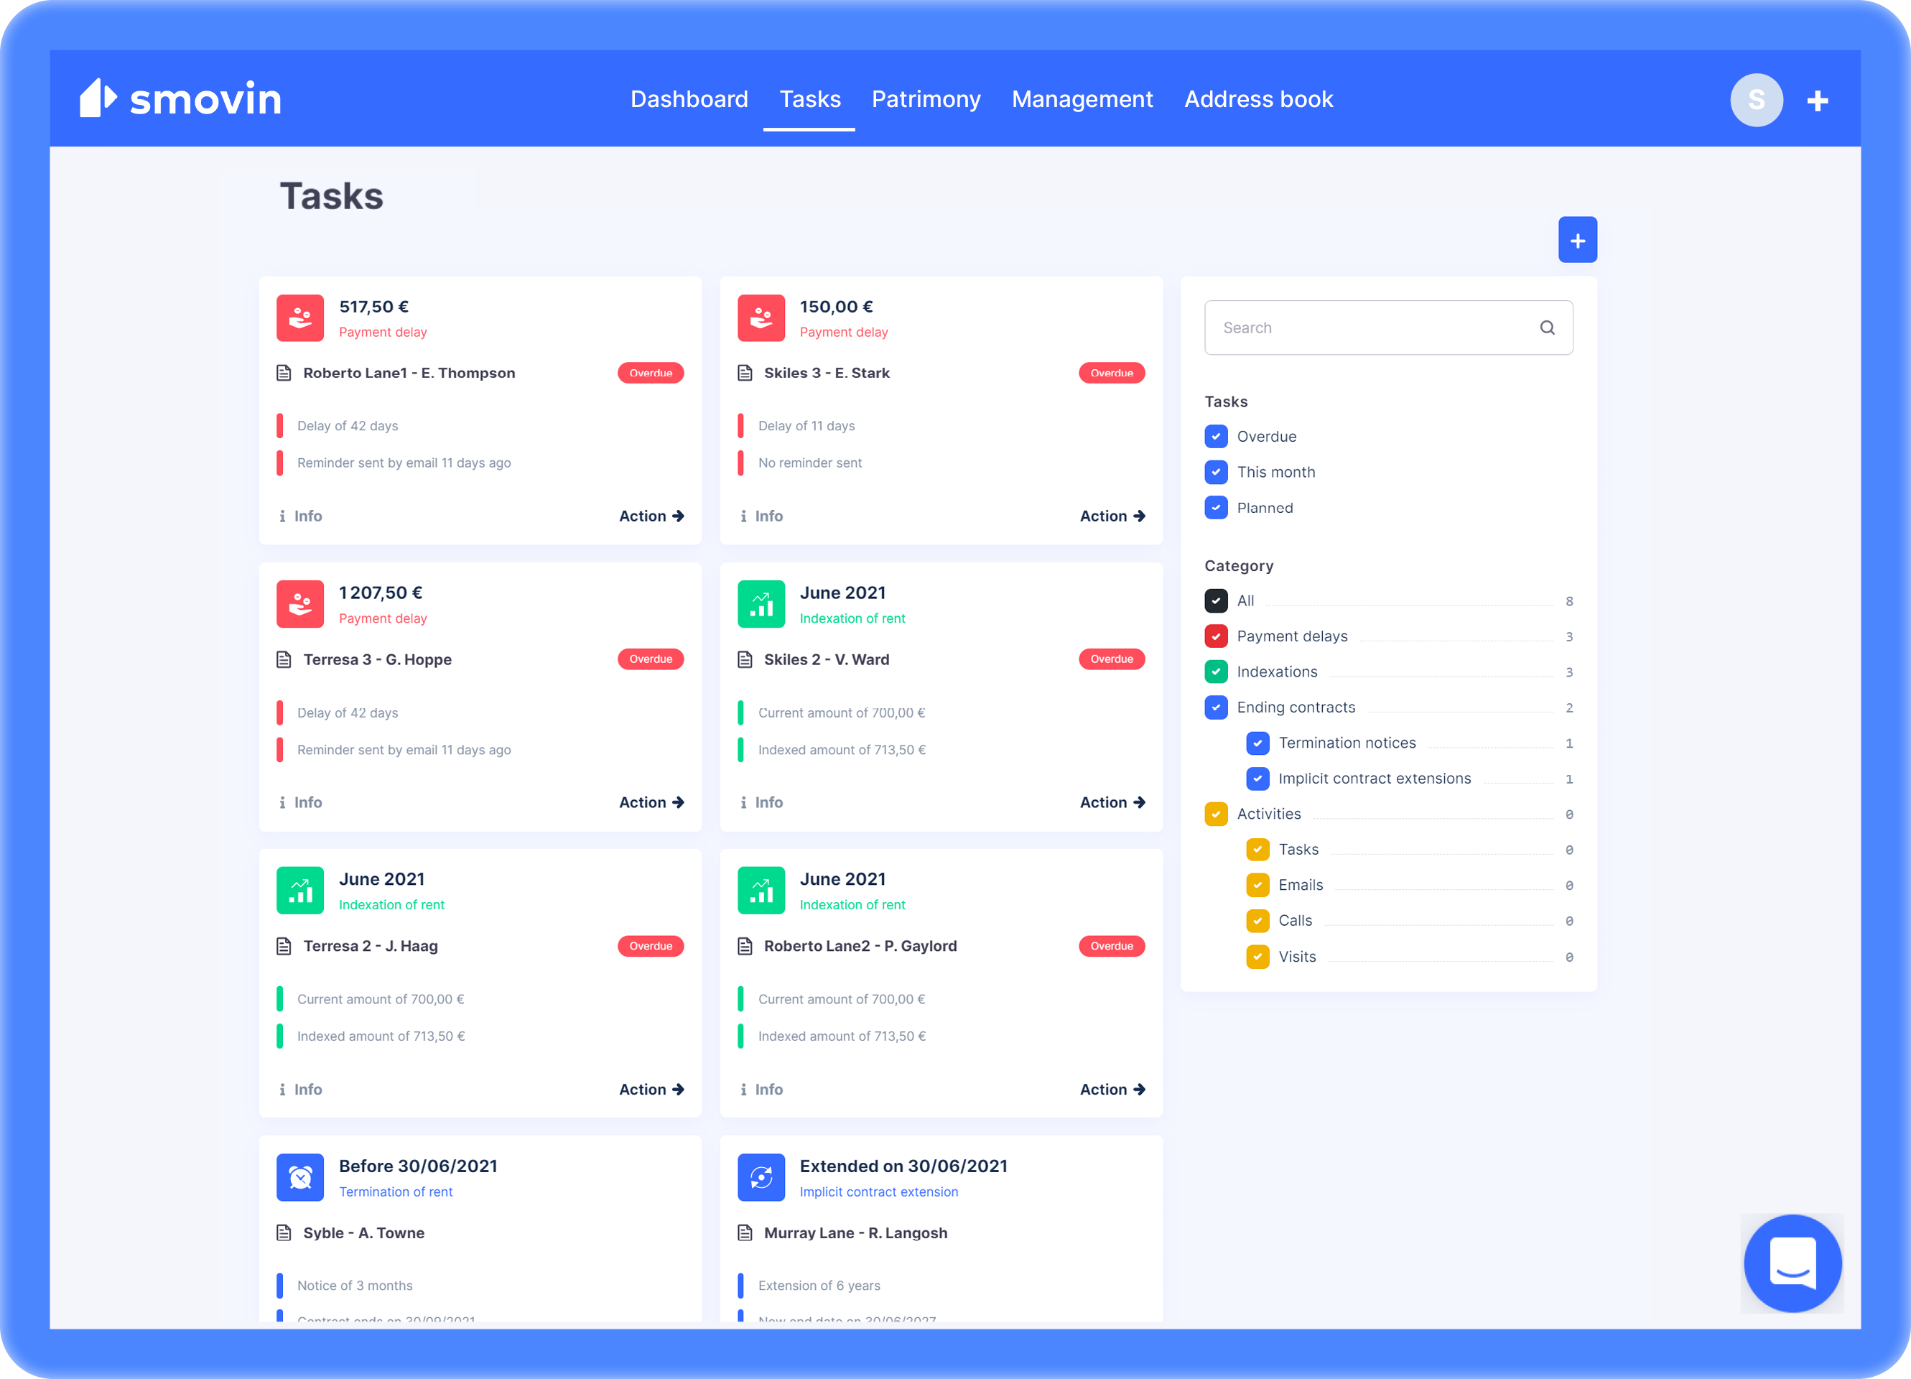Image resolution: width=1911 pixels, height=1379 pixels.
Task: Switch to the Patrimony tab
Action: click(926, 98)
